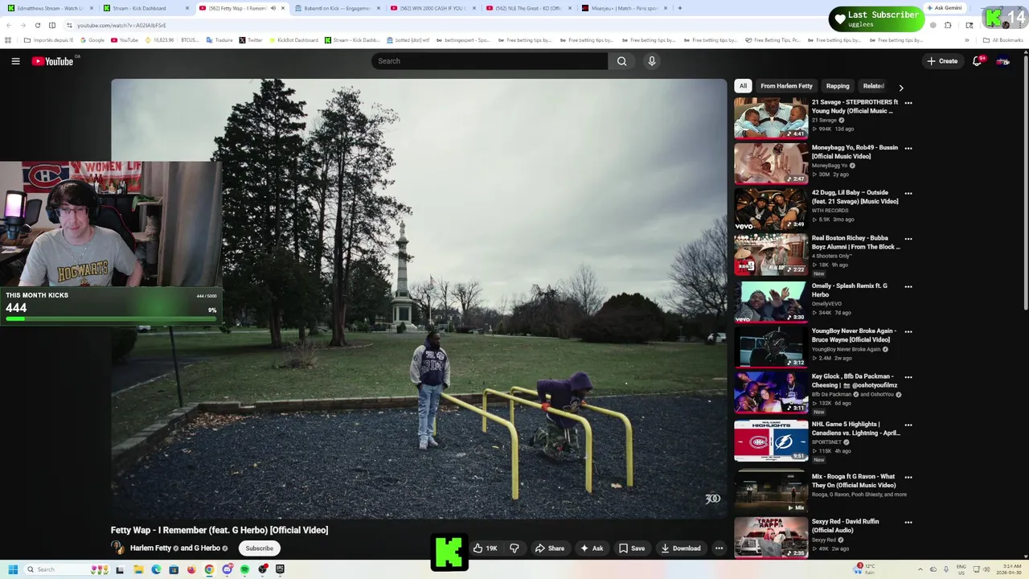Open options for 42 Dugg Outside video
The image size is (1029, 579).
(908, 193)
